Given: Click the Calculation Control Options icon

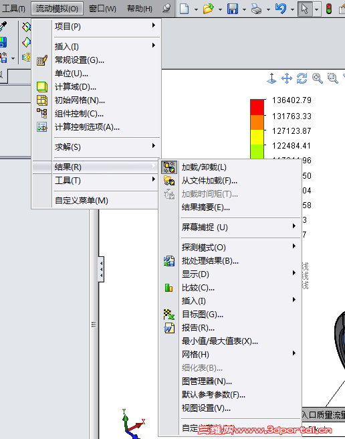Looking at the screenshot, I should (x=42, y=127).
